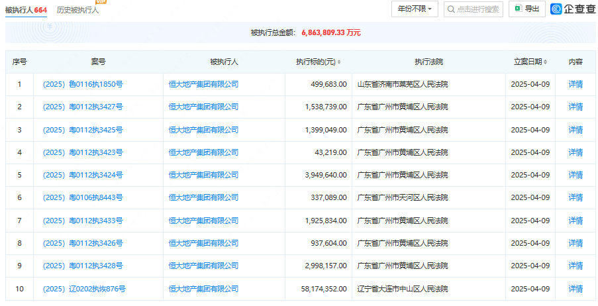
Task: Open case (2025) 辽0202执恢876号
Action: click(x=84, y=289)
